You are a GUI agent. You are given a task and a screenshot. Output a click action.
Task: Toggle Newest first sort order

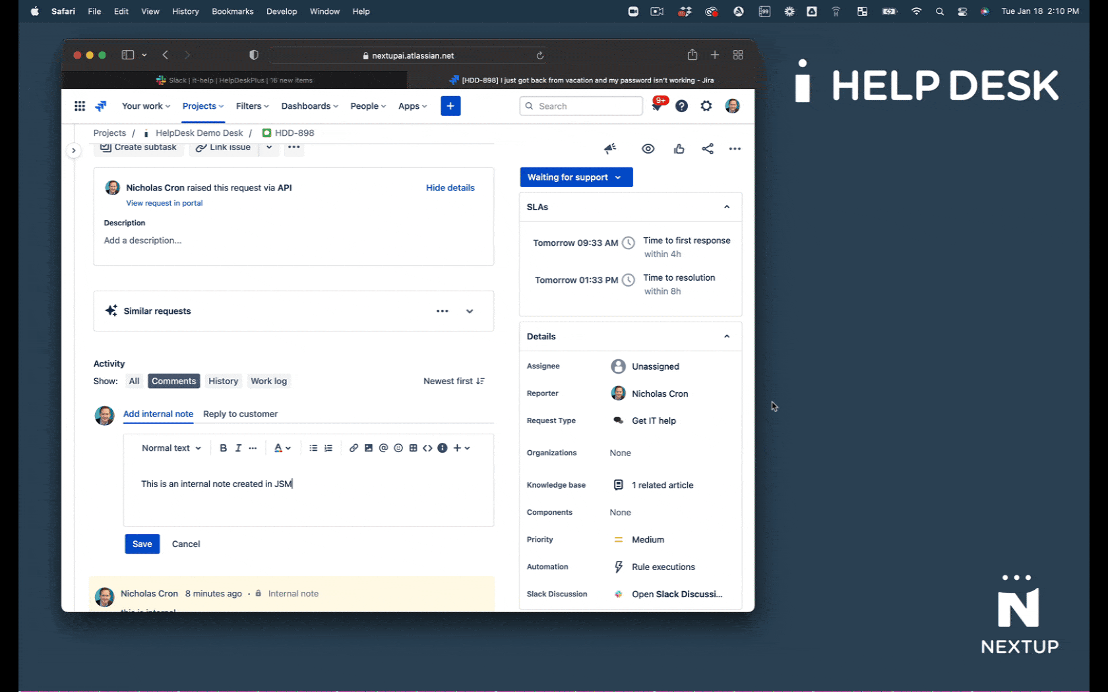click(454, 381)
